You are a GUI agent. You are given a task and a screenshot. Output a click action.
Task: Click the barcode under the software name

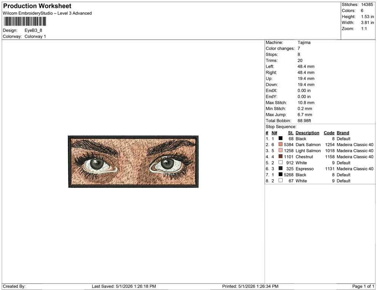[25, 21]
